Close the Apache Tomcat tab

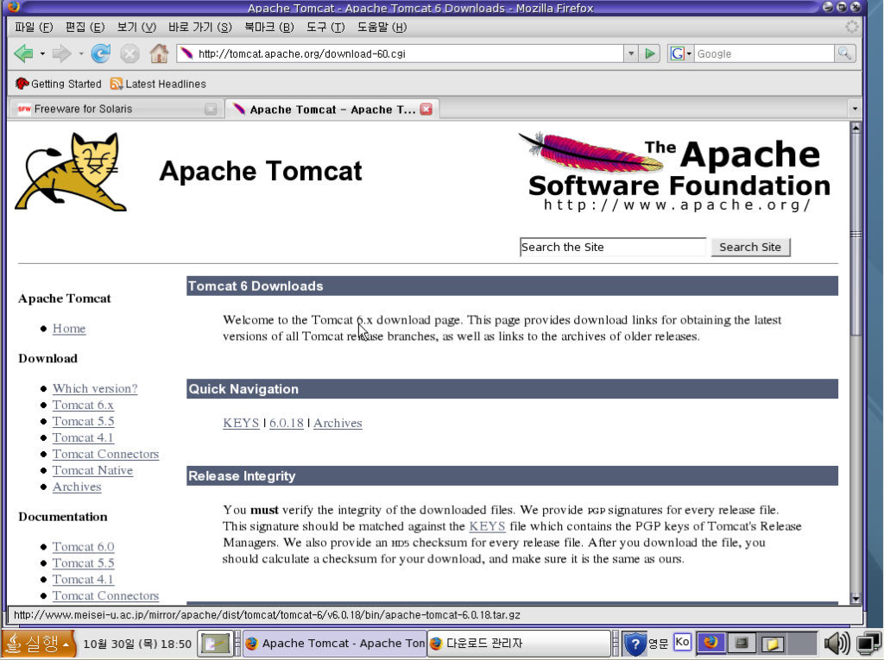point(426,110)
